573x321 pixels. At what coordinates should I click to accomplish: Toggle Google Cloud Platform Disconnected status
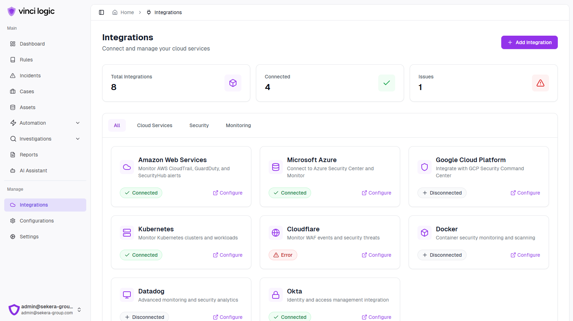[442, 193]
